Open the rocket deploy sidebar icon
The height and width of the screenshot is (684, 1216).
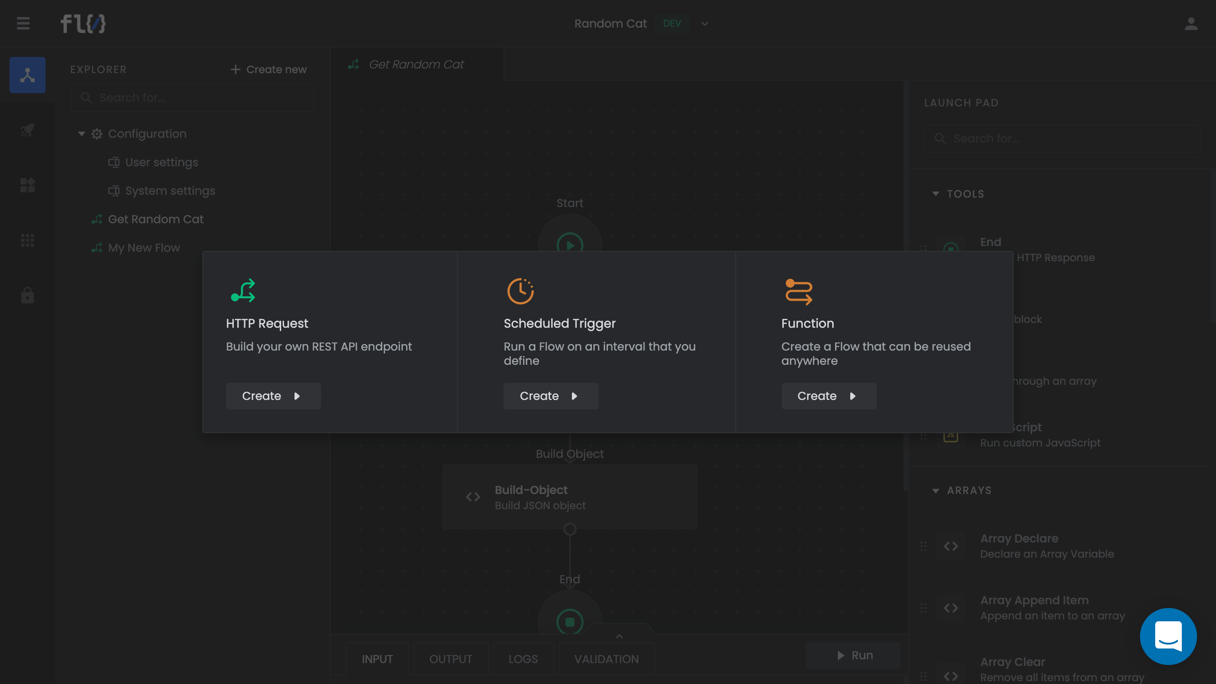[x=28, y=130]
